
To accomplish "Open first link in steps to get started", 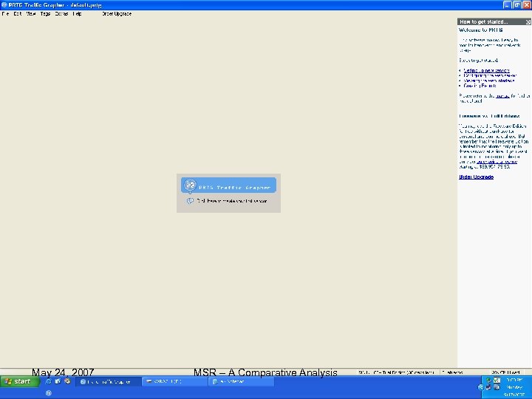I will coord(486,71).
